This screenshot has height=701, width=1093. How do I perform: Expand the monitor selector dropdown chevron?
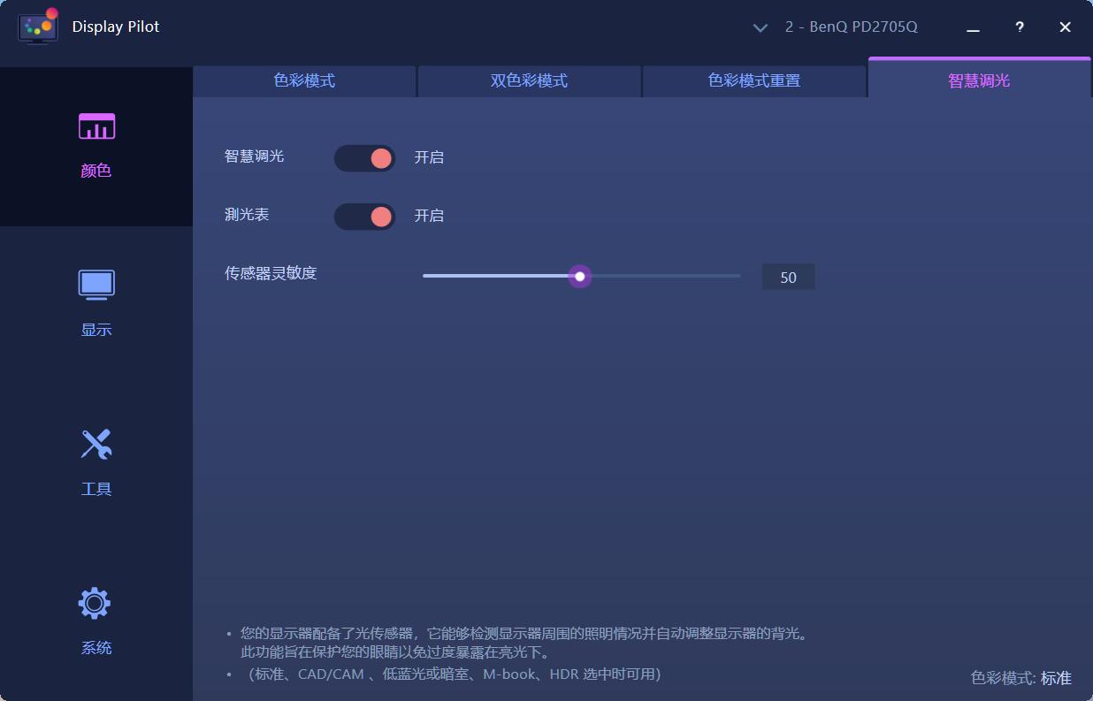761,27
